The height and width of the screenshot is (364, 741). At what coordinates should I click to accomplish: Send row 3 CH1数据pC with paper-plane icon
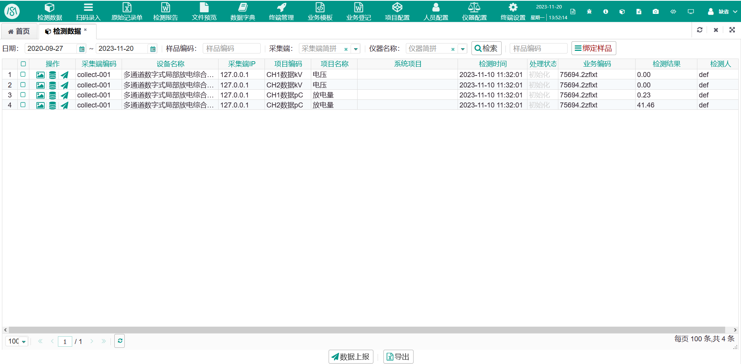click(64, 95)
